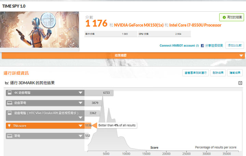Open the 4K gaming PC dropdown arrow
Viewport: 246px width, 156px height.
pos(80,93)
